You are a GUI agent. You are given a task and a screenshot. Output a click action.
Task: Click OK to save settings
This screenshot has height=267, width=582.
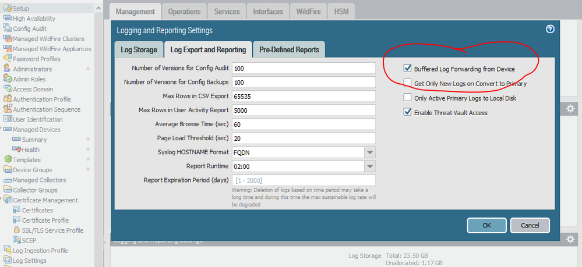click(x=486, y=225)
